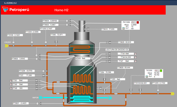Toggle TIC250 local L mode button

[x=158, y=71]
